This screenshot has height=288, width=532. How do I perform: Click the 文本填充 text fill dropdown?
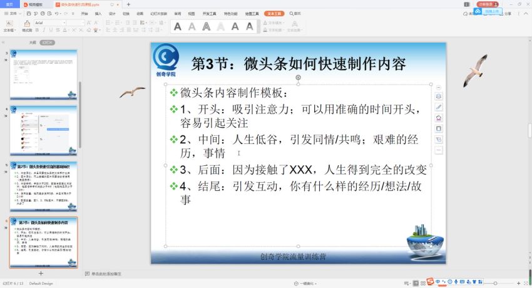click(x=274, y=23)
